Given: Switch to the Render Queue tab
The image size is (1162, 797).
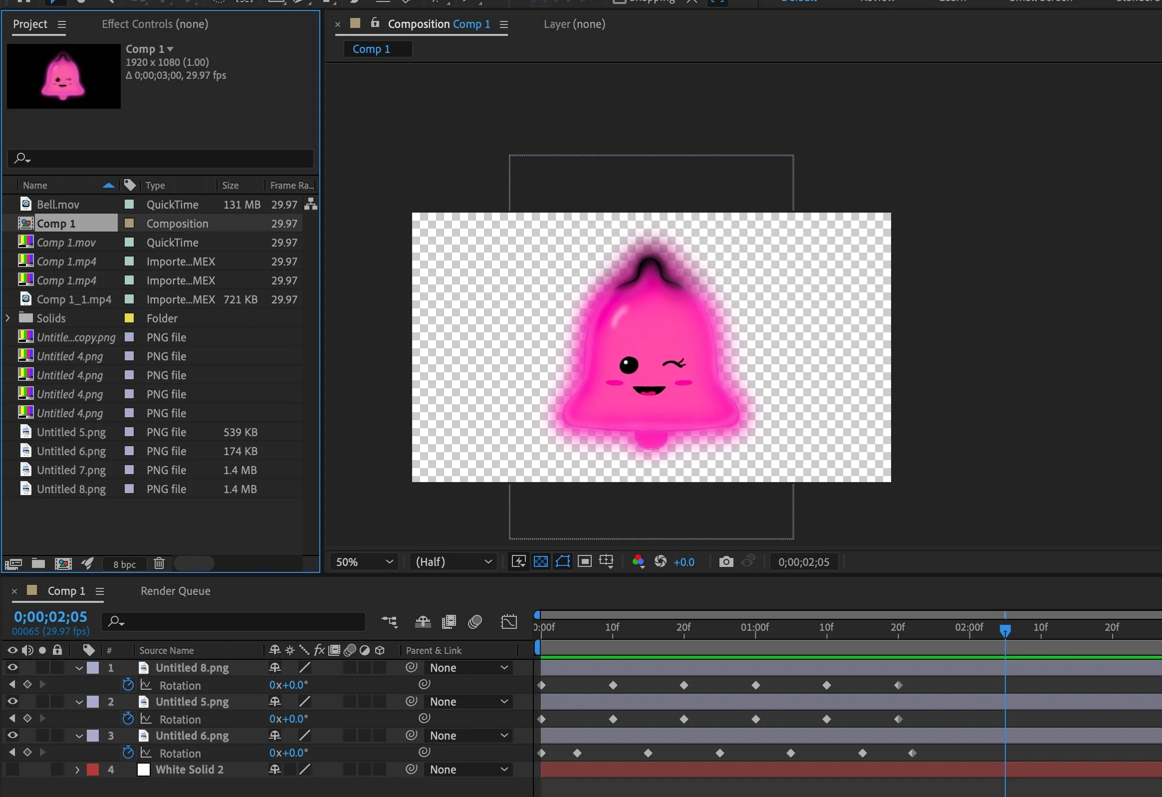Looking at the screenshot, I should [x=175, y=590].
